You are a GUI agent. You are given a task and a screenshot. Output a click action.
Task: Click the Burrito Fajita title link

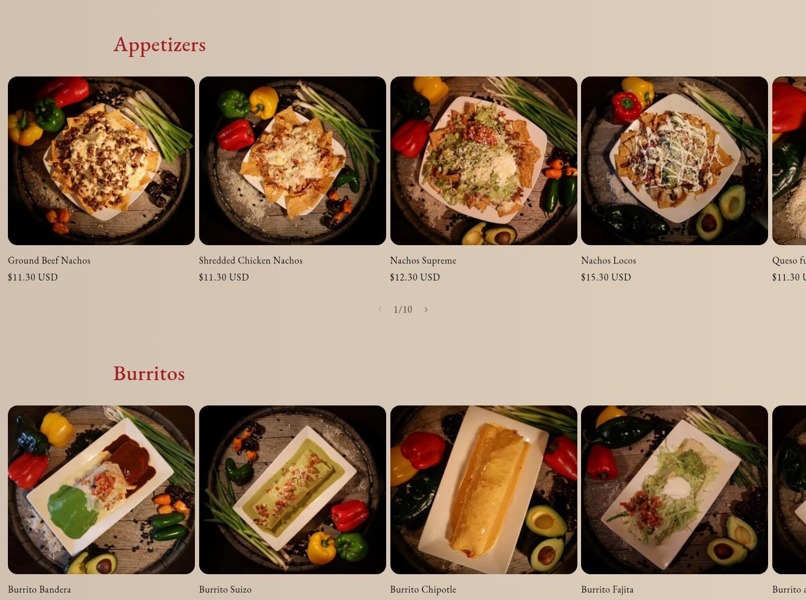(607, 589)
